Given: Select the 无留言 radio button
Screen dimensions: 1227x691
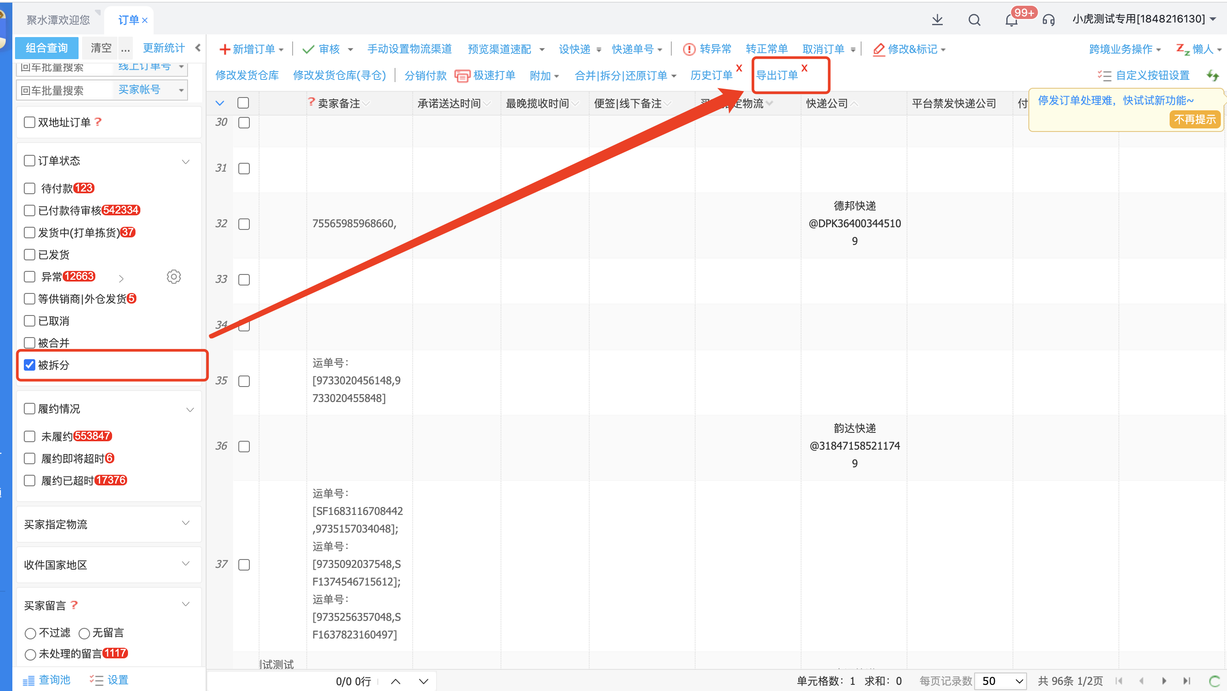Looking at the screenshot, I should point(84,633).
